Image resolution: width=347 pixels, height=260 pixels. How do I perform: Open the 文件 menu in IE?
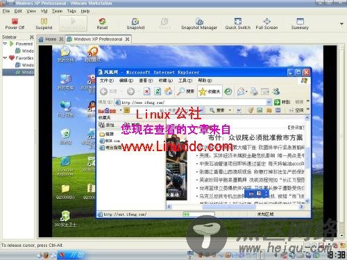[x=106, y=80]
